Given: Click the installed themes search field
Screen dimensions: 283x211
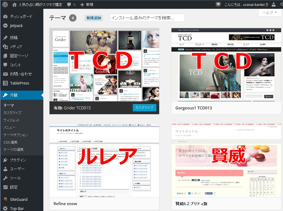Looking at the screenshot, I should point(147,18).
